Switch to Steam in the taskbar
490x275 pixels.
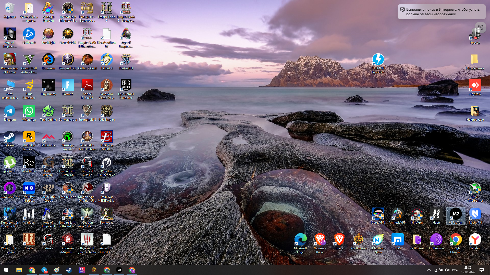coord(69,270)
